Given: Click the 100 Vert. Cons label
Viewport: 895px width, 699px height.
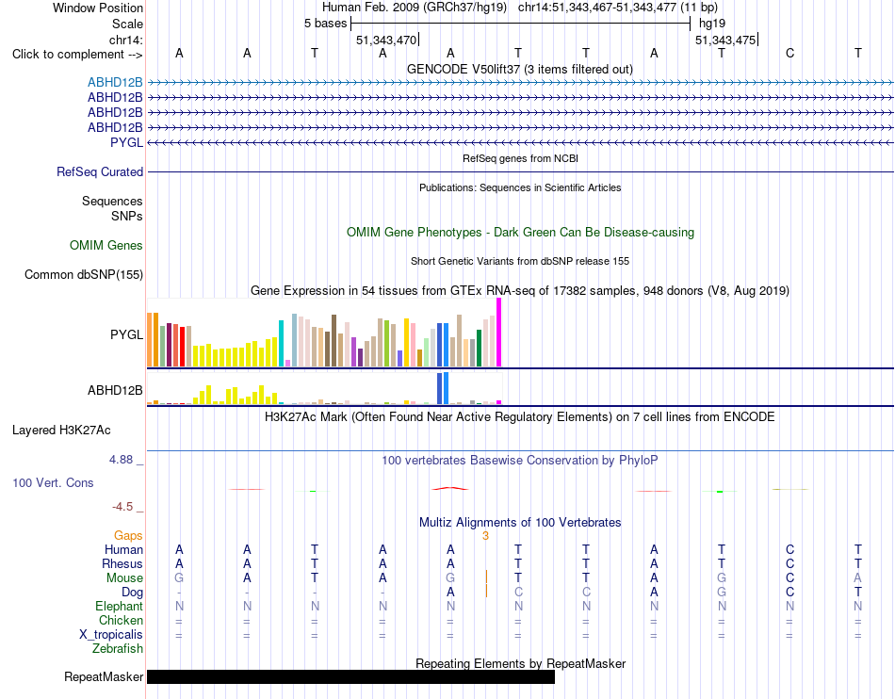Looking at the screenshot, I should pos(53,482).
